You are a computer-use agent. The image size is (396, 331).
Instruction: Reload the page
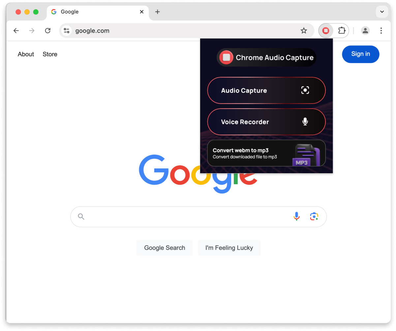pyautogui.click(x=48, y=31)
